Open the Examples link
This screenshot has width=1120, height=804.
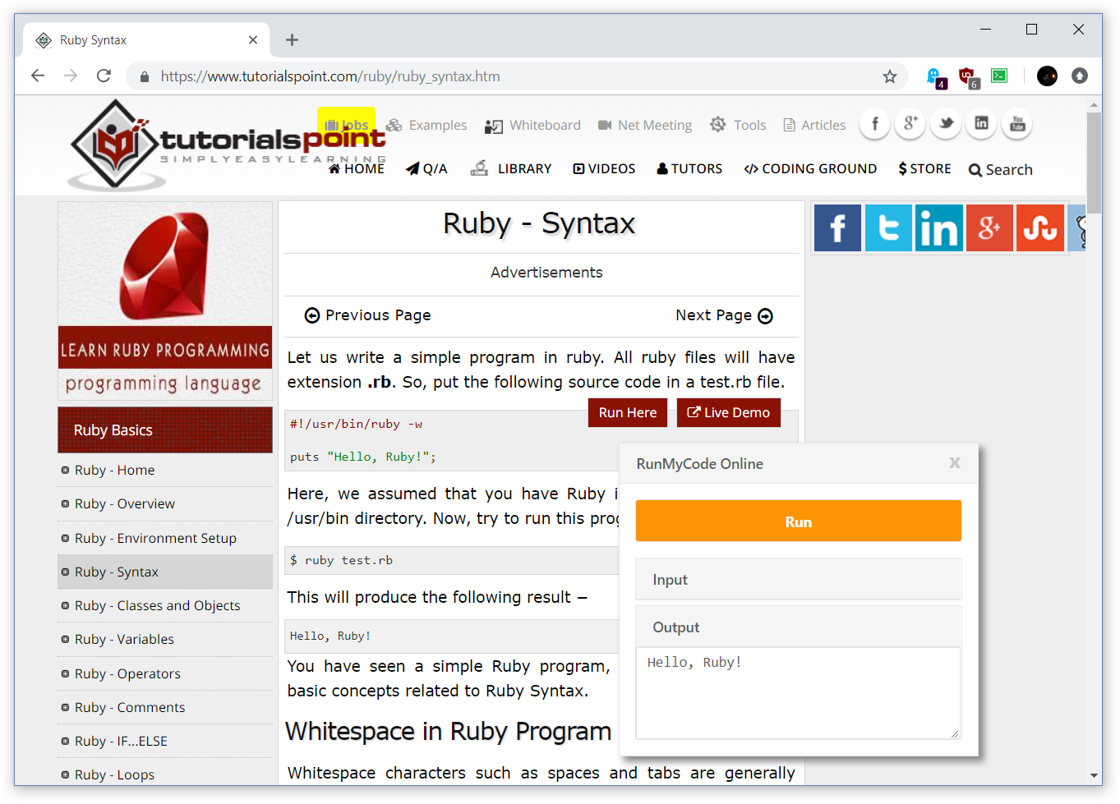tap(427, 125)
